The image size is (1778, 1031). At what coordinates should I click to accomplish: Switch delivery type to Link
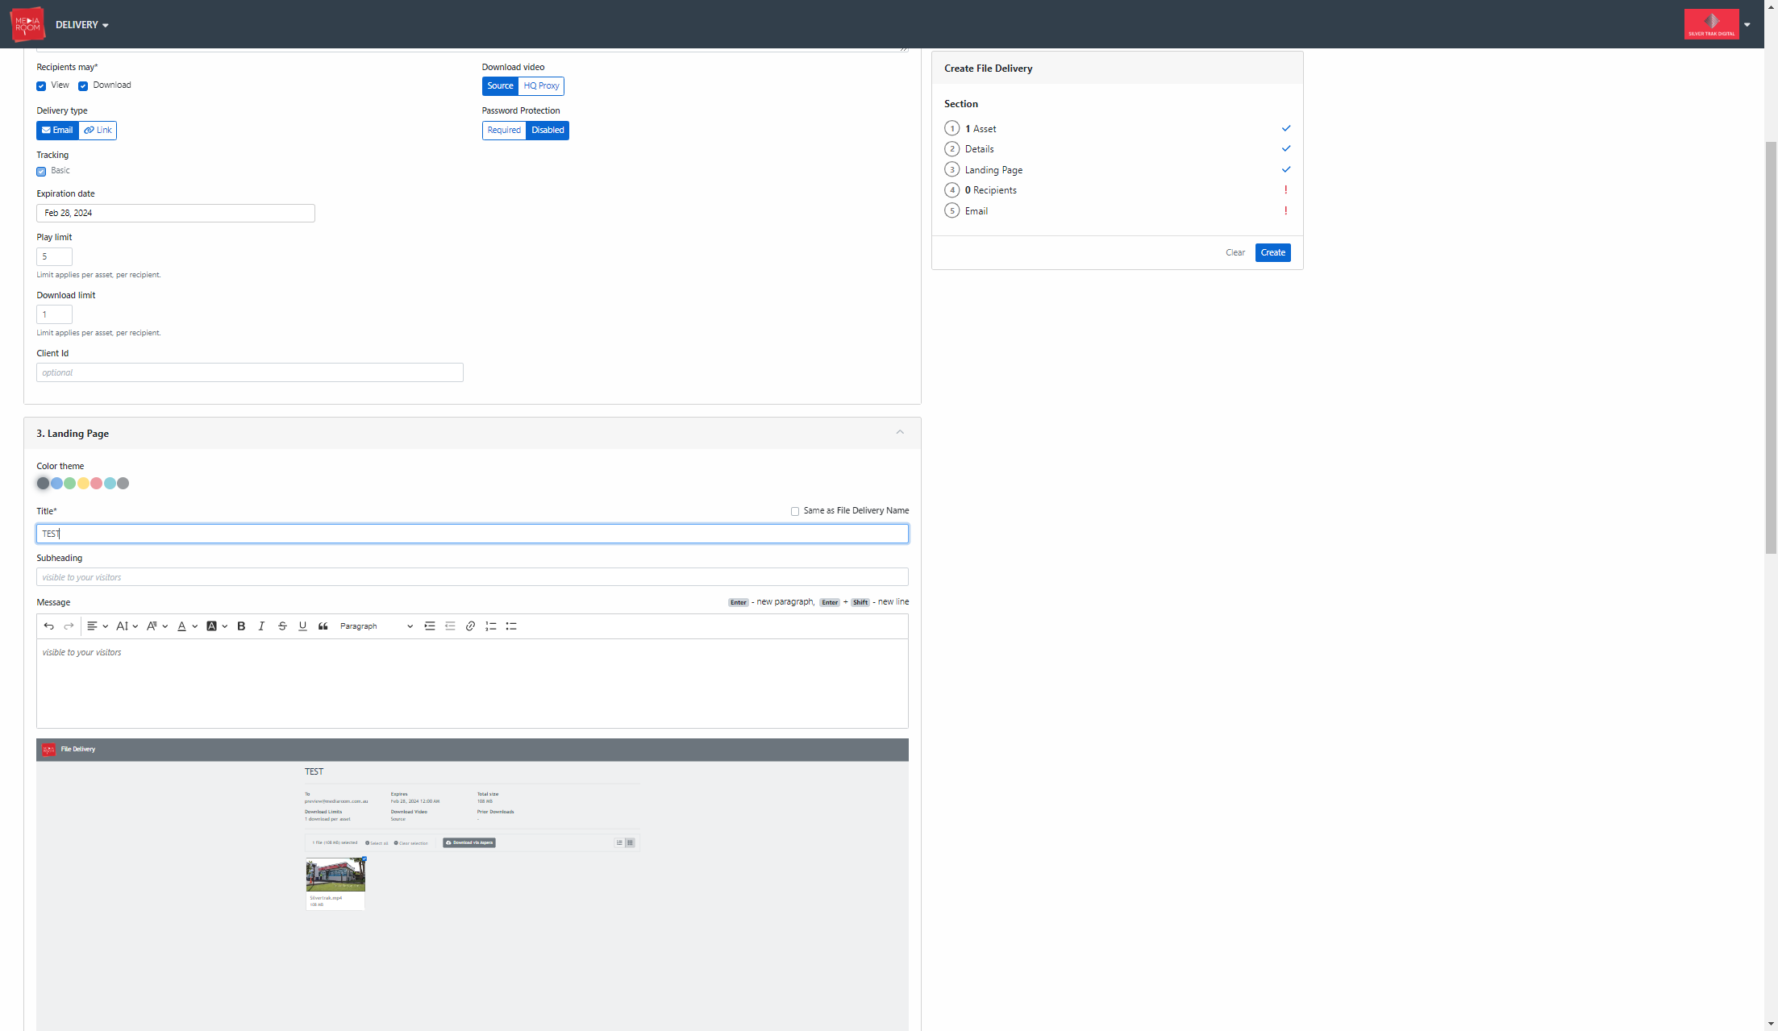click(98, 131)
